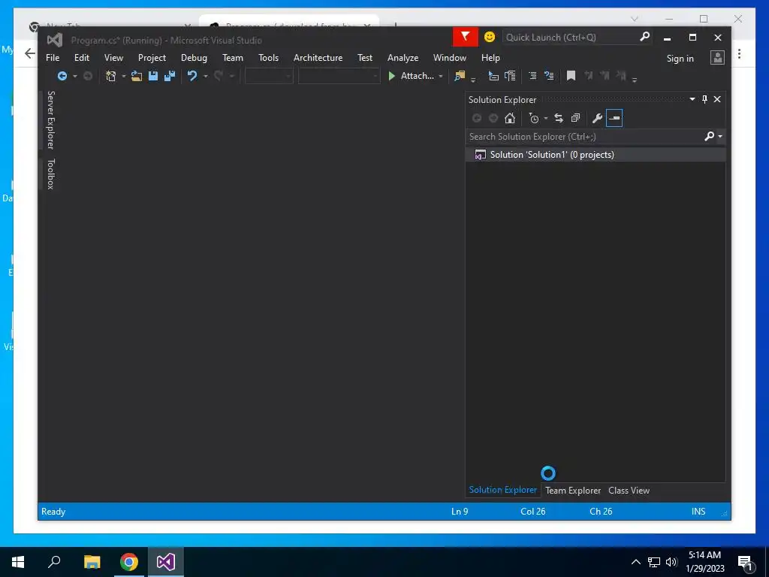
Task: Open Navigate Backward history dropdown arrow
Action: point(74,77)
